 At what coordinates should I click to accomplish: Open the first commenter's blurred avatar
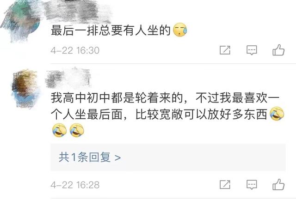pyautogui.click(x=21, y=20)
